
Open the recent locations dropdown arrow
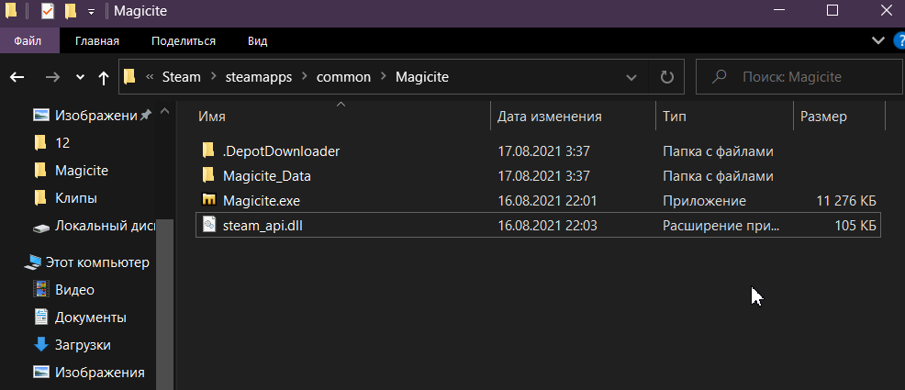(x=80, y=77)
